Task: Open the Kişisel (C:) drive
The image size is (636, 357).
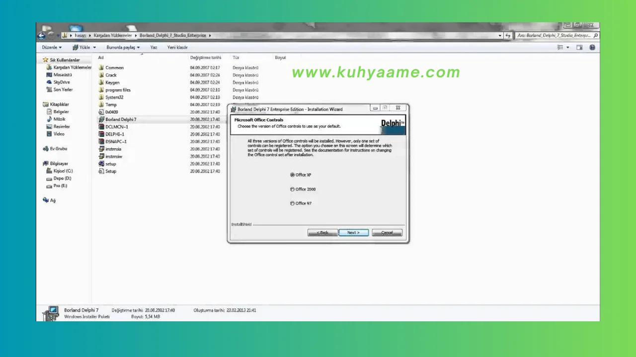Action: tap(63, 171)
